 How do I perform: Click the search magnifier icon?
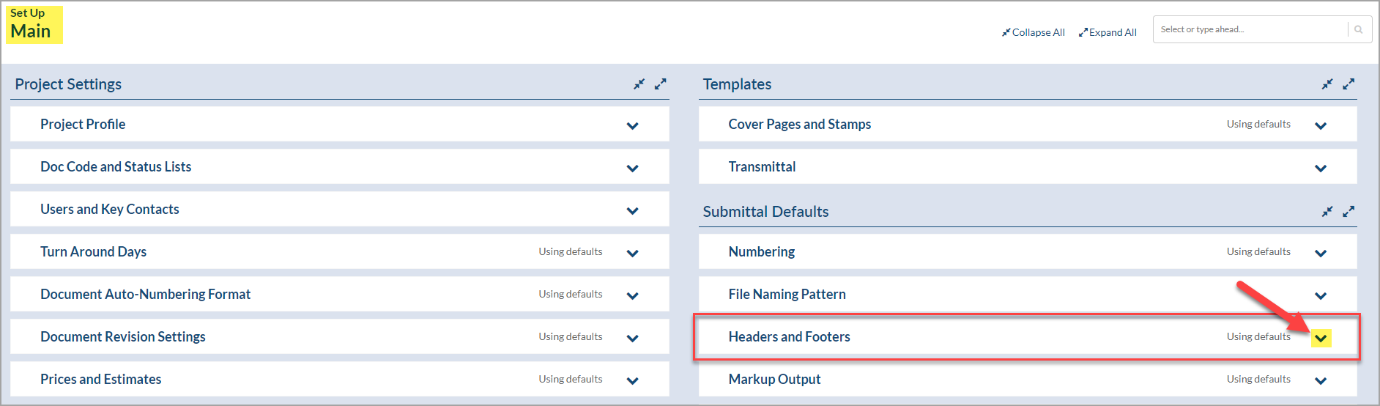pos(1359,29)
